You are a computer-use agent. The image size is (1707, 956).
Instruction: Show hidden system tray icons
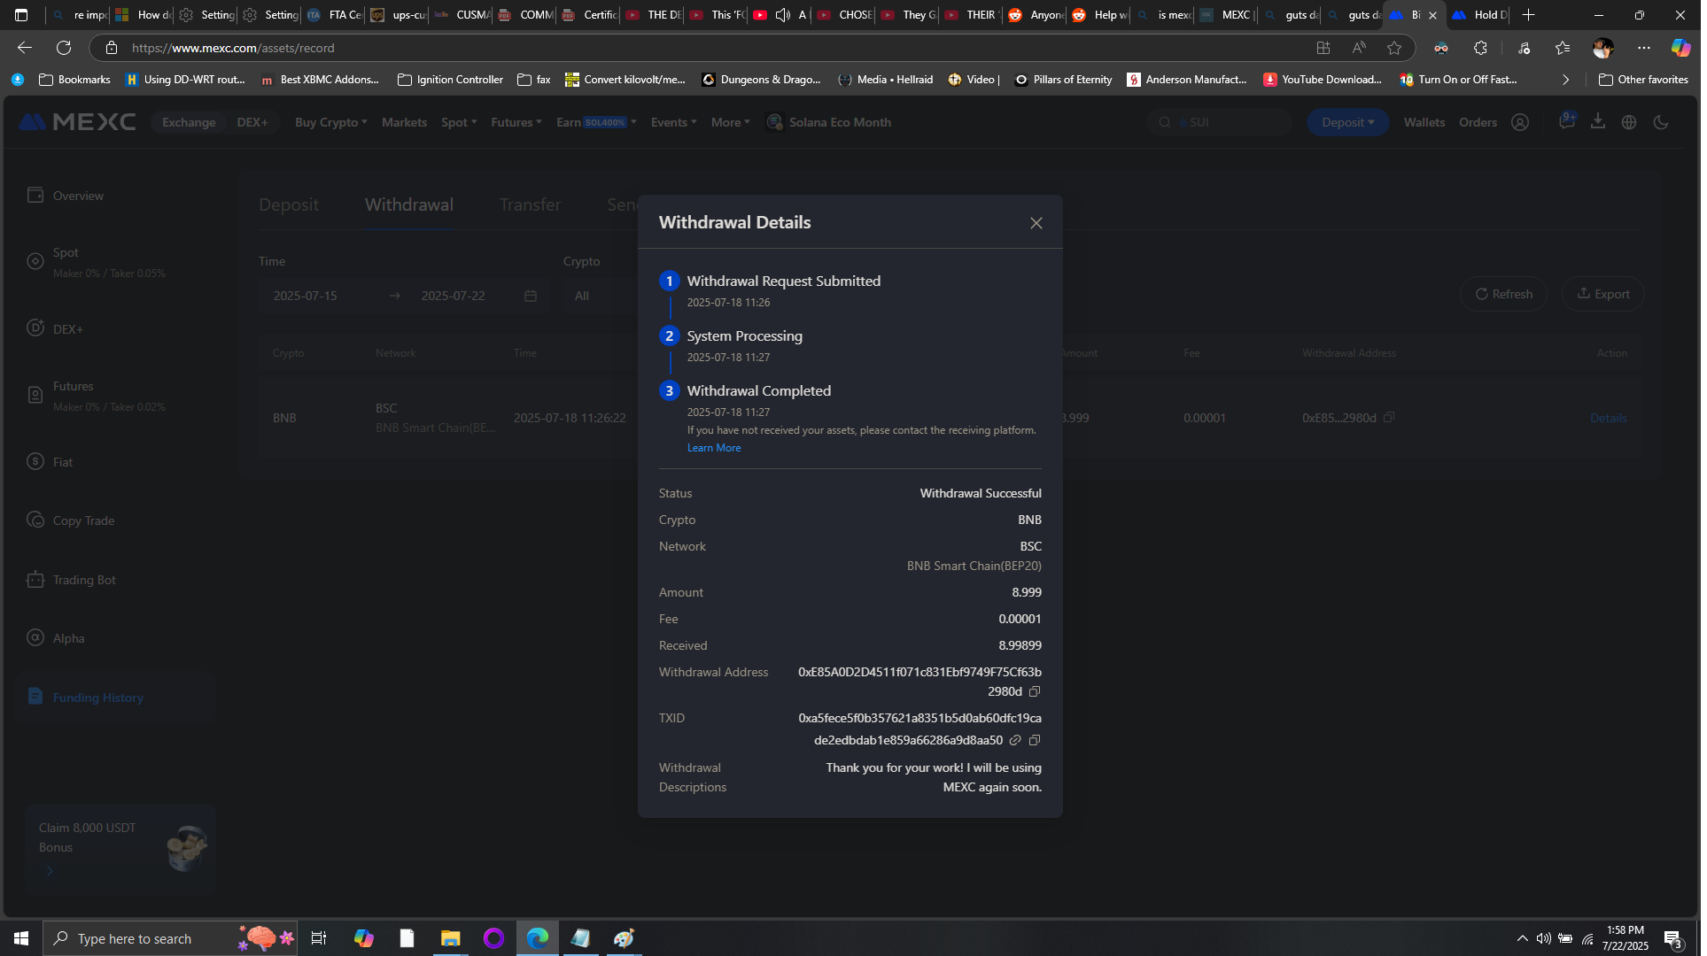(1522, 938)
